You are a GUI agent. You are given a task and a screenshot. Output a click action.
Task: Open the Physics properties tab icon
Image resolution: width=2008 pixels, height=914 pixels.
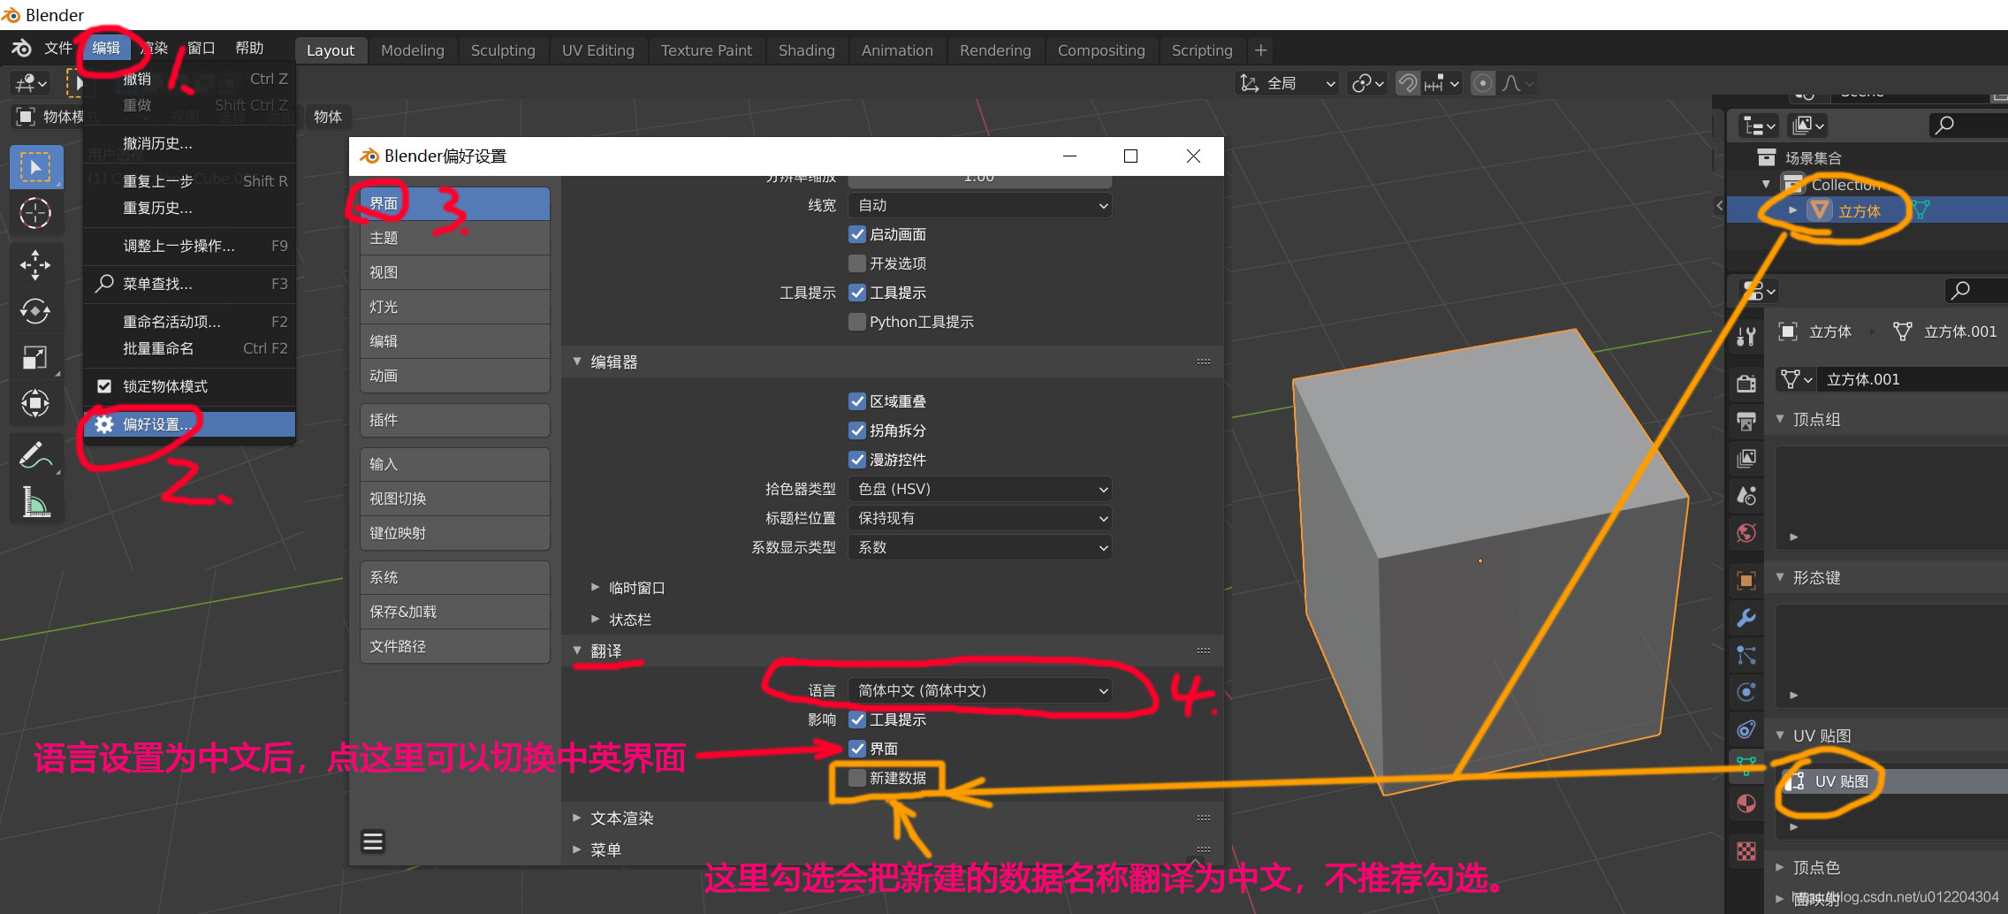tap(1746, 691)
